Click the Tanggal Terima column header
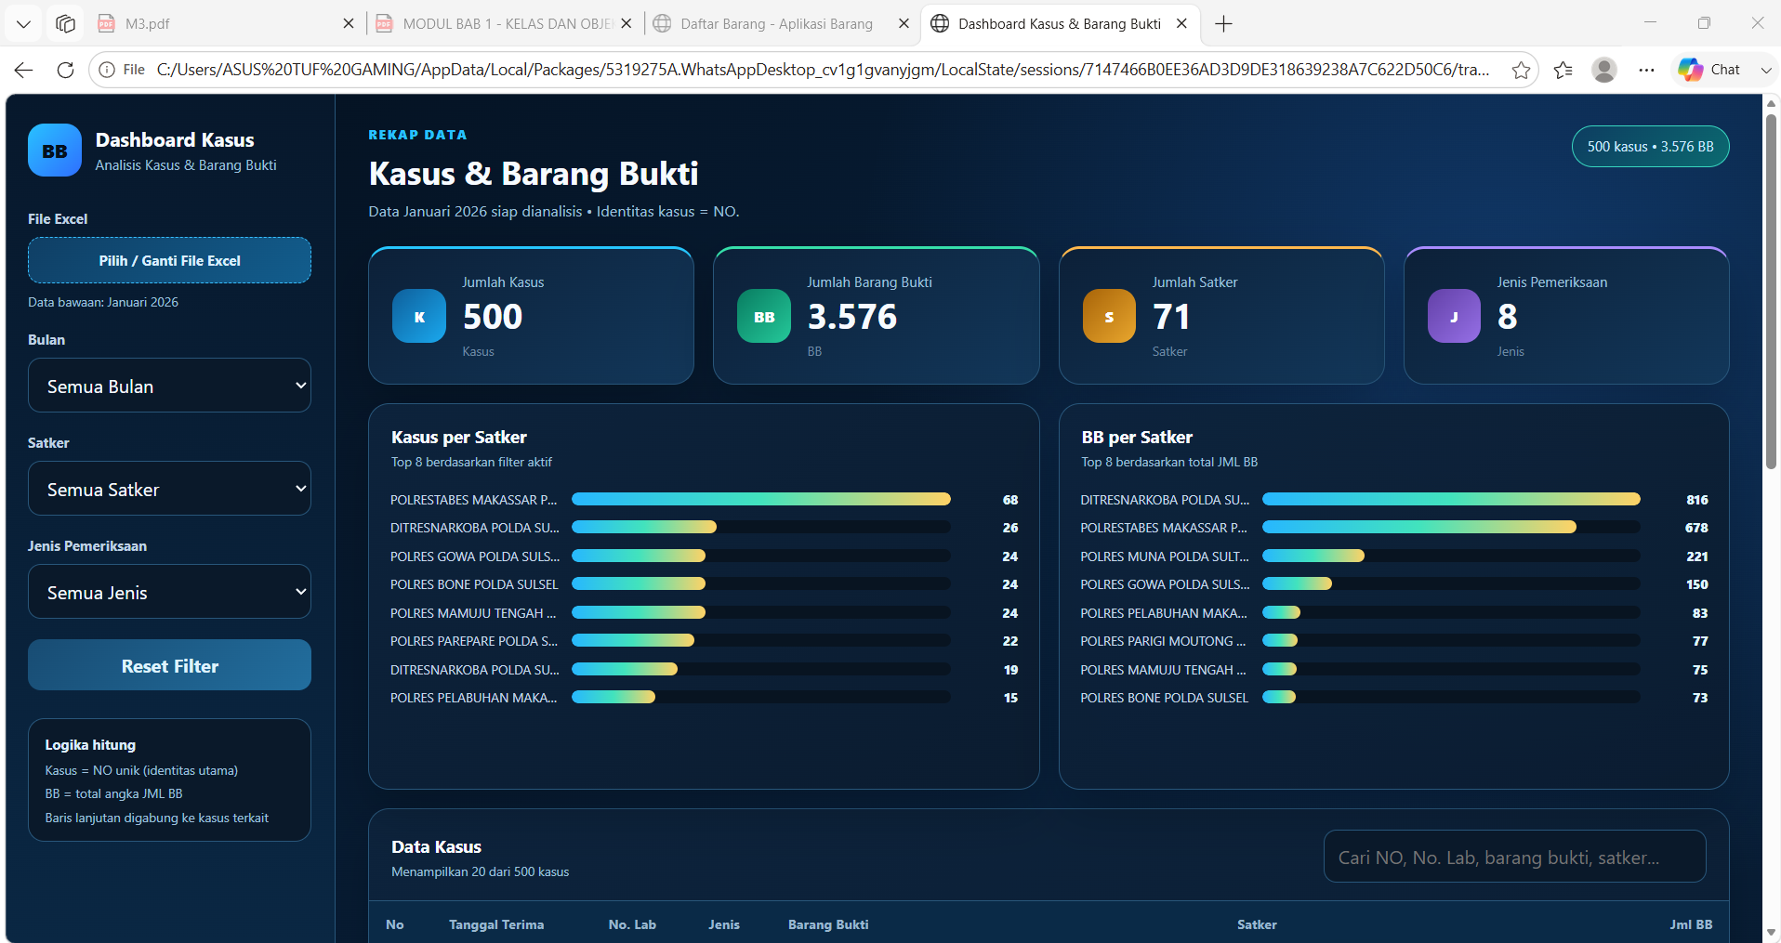The height and width of the screenshot is (943, 1781). [x=496, y=924]
